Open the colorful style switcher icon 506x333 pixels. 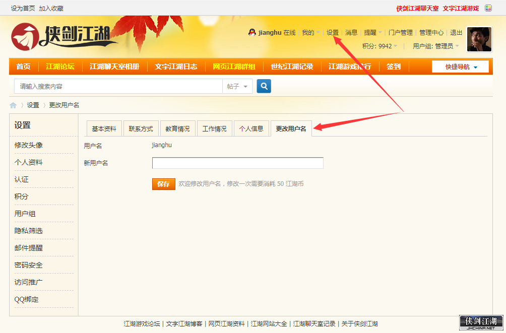(488, 9)
